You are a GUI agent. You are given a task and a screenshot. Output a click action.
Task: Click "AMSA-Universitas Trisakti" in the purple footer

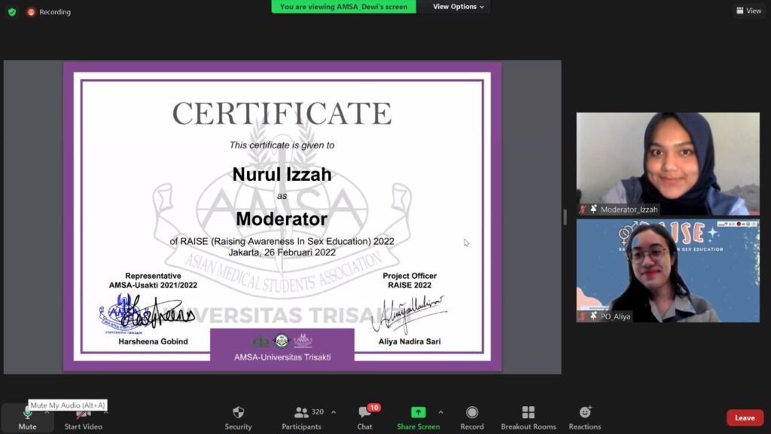pos(282,357)
